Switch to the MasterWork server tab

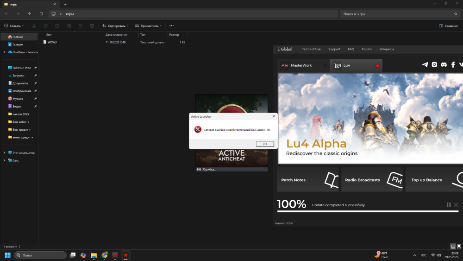[x=303, y=65]
